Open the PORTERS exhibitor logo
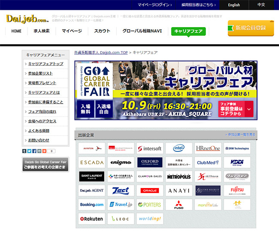The width and height of the screenshot is (279, 231). 150,205
